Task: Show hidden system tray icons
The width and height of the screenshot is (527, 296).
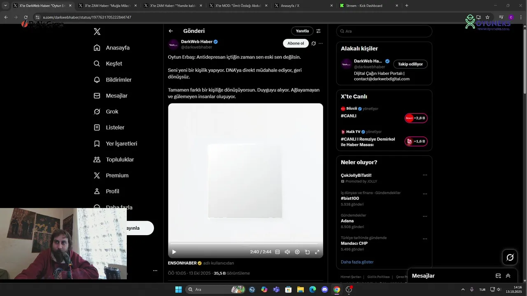Action: [x=463, y=289]
